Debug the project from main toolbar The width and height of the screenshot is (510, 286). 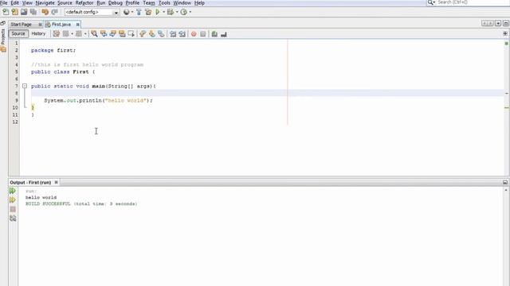170,12
